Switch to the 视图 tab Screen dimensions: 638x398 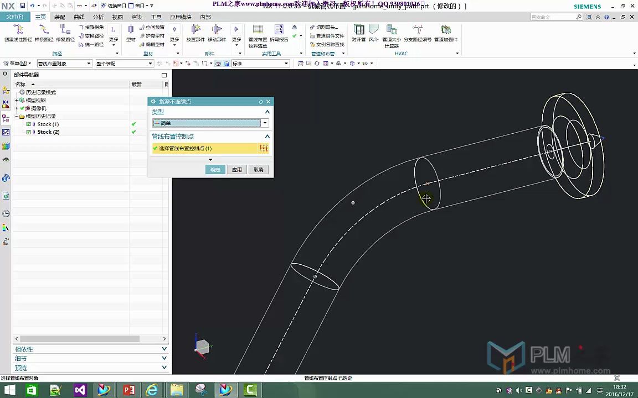(x=117, y=17)
